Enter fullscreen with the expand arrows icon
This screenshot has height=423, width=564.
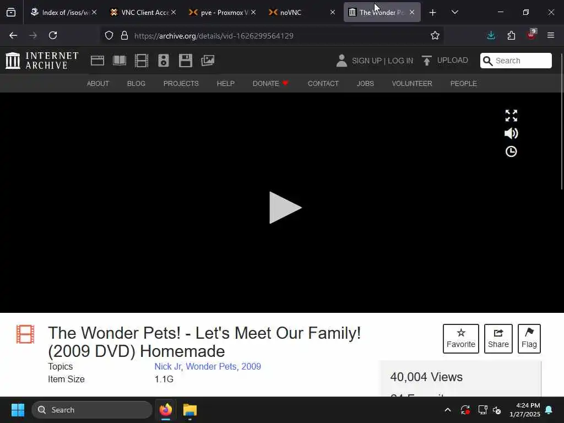[x=511, y=116]
